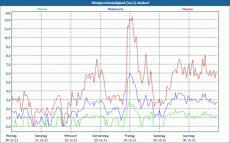Select the Mittwoch day label
Screen dimensions: 230x143
click(70, 136)
